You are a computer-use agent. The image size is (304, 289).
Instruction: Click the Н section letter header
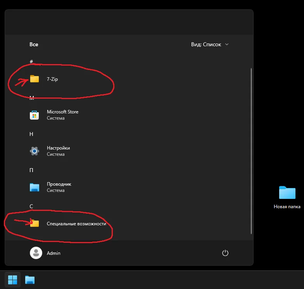coord(31,134)
